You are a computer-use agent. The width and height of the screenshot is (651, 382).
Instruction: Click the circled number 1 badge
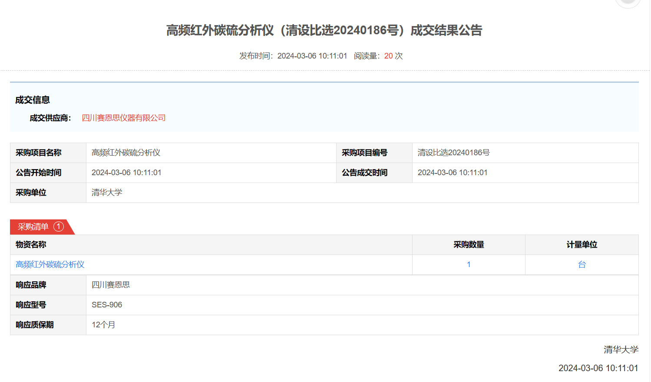59,226
